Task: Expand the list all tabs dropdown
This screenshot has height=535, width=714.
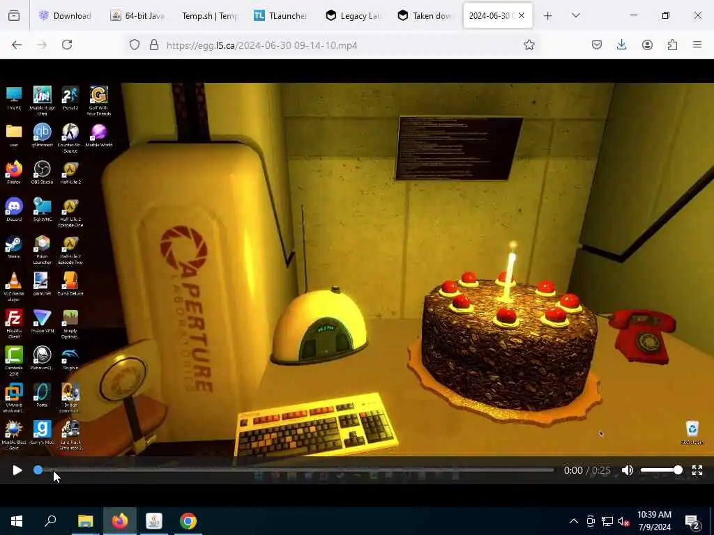Action: click(576, 15)
